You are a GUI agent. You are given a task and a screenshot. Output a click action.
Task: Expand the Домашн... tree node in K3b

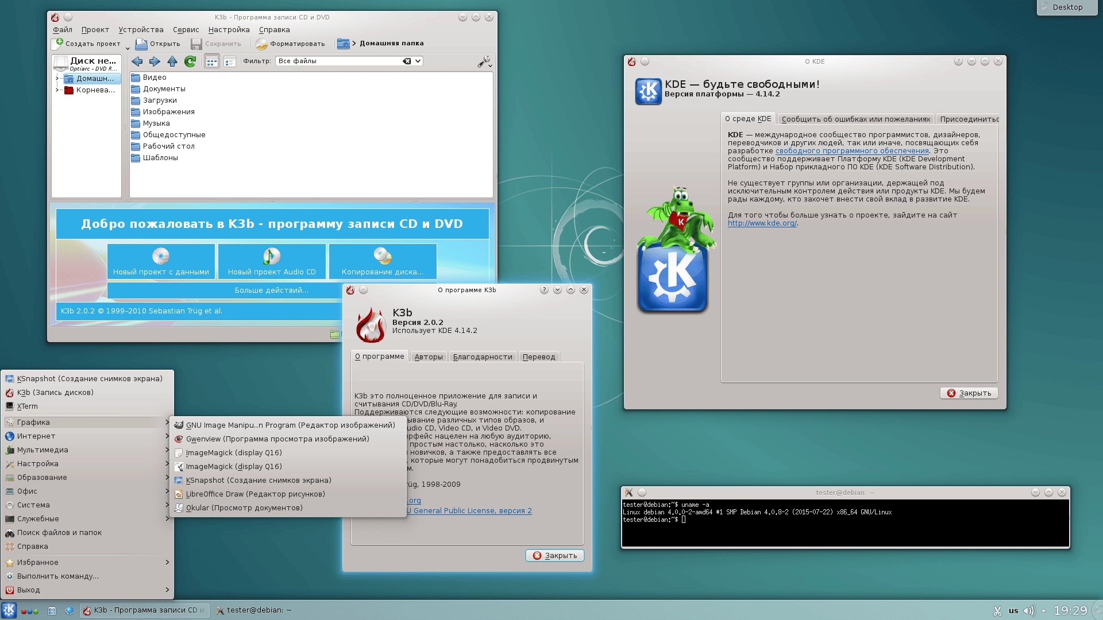tap(57, 79)
